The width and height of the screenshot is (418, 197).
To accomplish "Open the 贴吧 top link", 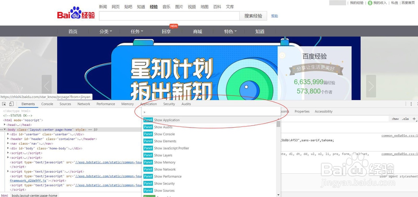I will (128, 7).
